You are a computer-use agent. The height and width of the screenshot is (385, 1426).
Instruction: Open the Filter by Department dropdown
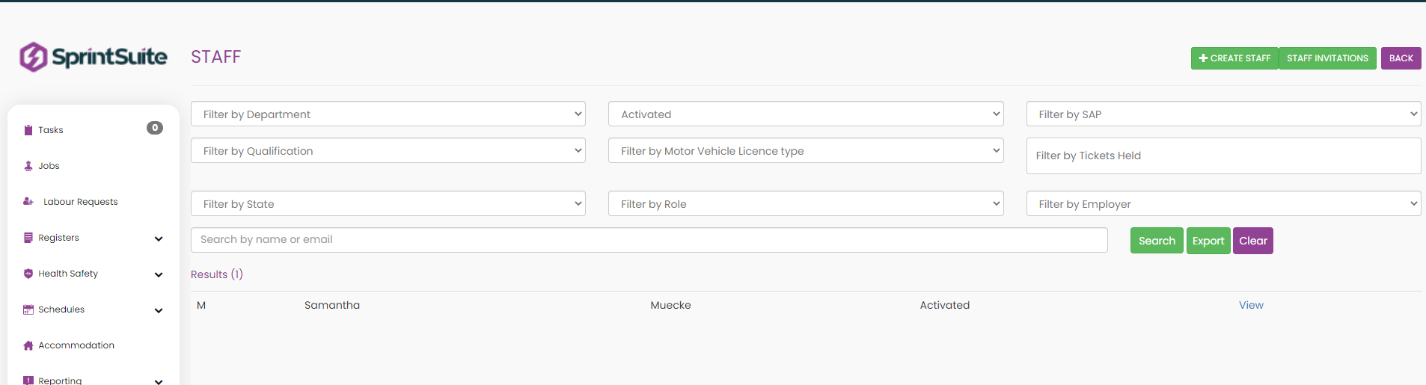(x=388, y=114)
